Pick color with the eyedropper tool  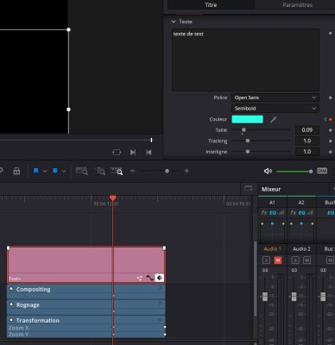(273, 120)
